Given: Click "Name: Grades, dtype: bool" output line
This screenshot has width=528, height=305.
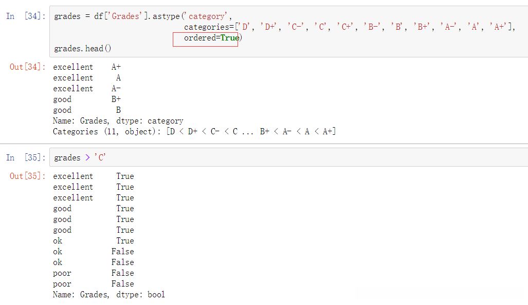Looking at the screenshot, I should [109, 295].
